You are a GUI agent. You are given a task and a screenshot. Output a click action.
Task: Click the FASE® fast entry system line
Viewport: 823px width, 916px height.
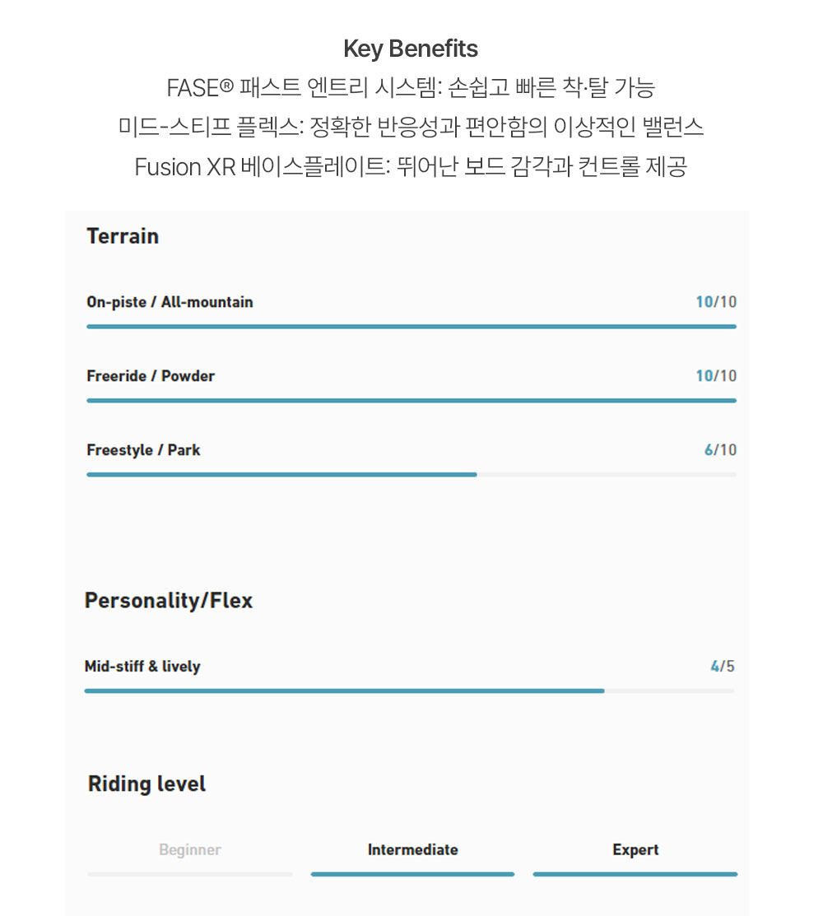(411, 87)
